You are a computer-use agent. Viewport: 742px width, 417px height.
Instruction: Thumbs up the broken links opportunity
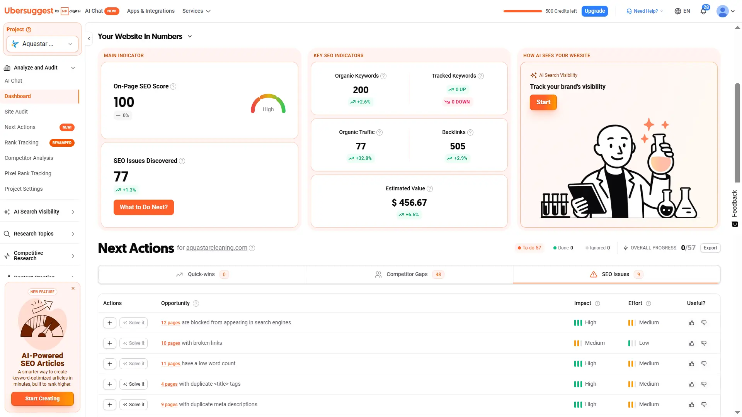[692, 343]
